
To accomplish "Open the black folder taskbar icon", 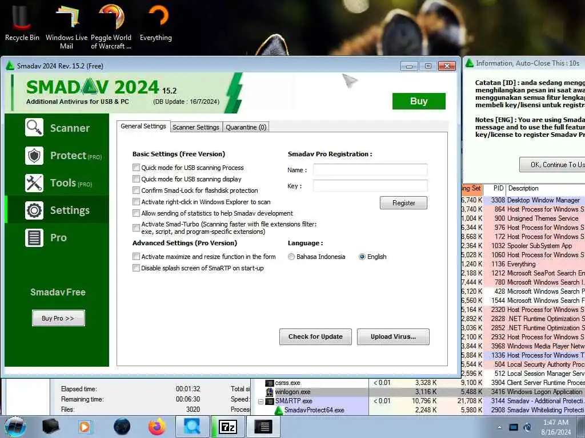I will (51, 427).
